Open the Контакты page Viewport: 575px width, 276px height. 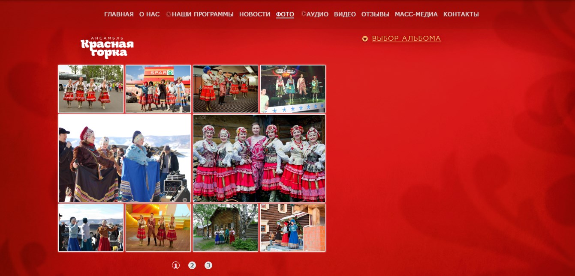tap(461, 14)
